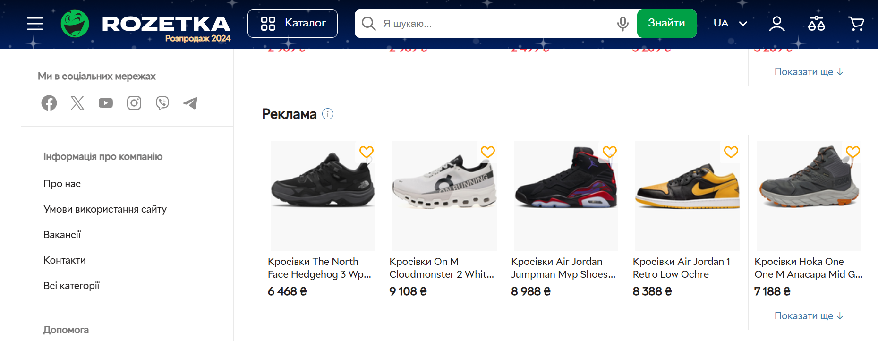Viewport: 878px width, 341px height.
Task: Open the Каталог menu
Action: pyautogui.click(x=292, y=24)
